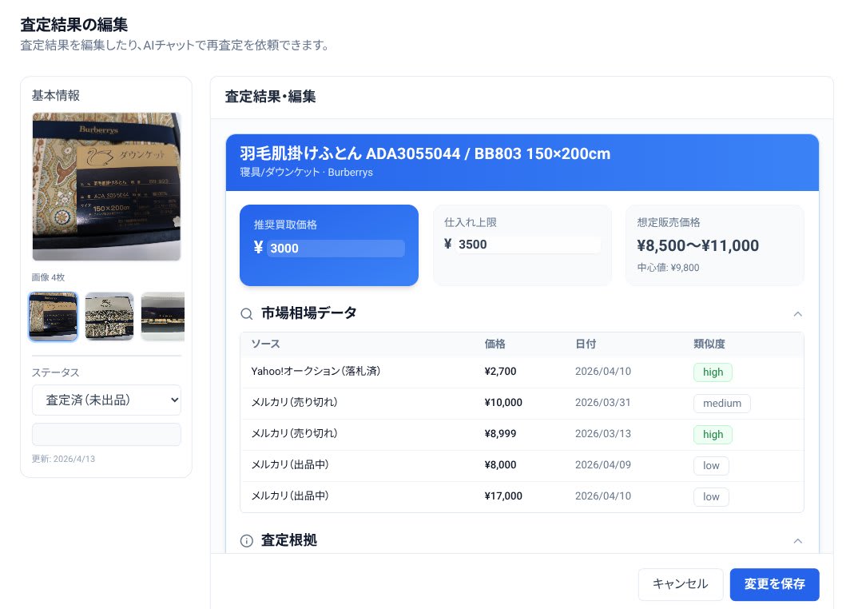Click メルカリ(出品中) in the ¥8,000 row
This screenshot has height=609, width=854.
[290, 464]
